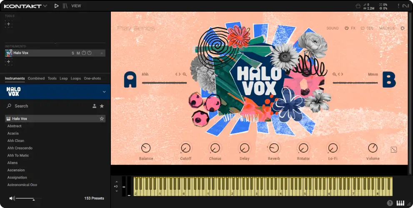Switch to the Instruments tab
The image size is (413, 208).
(15, 78)
